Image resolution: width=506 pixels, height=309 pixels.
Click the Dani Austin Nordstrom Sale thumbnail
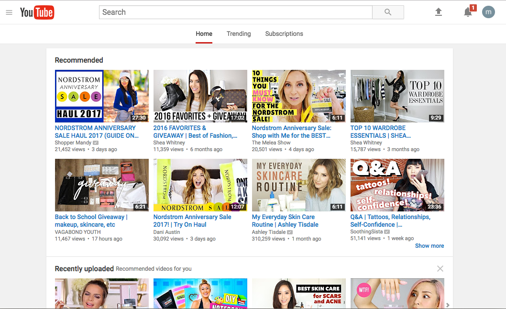pyautogui.click(x=200, y=185)
